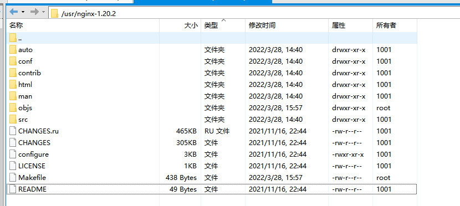Click the -rw-r--r-- attribute of LICENSE
460x206 pixels.
coord(347,166)
